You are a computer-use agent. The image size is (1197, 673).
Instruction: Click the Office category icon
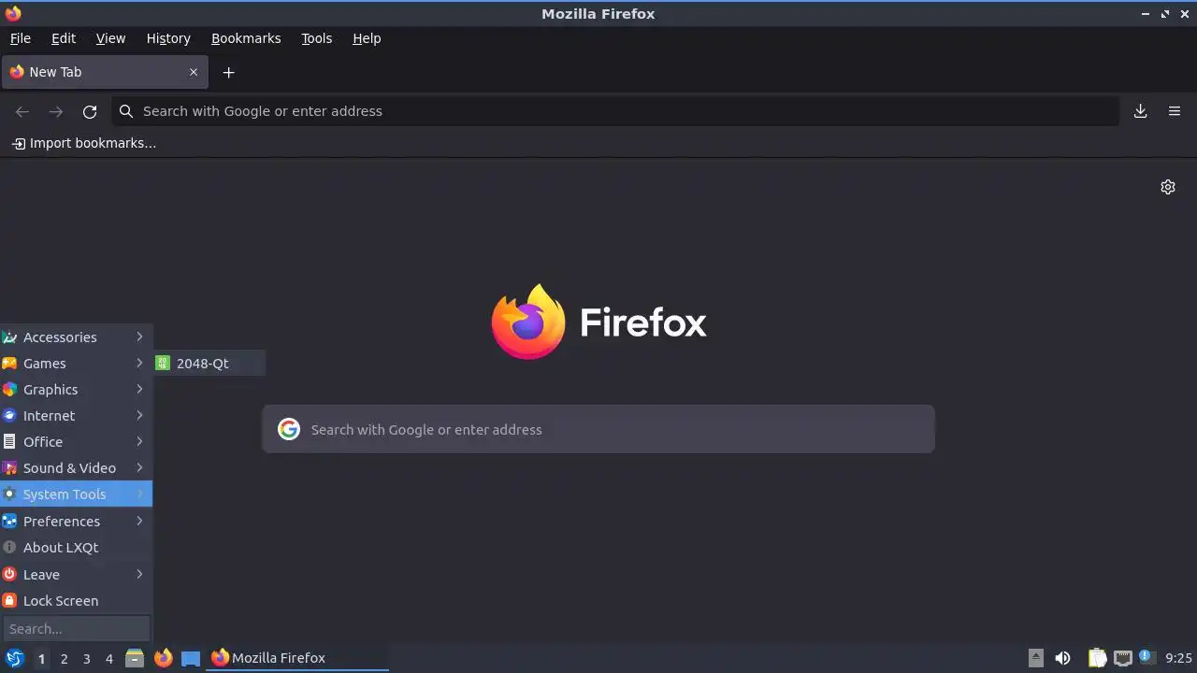pos(9,442)
